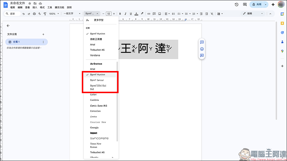Add a new document tab with the plus icon
The image size is (287, 161).
pyautogui.click(x=43, y=34)
